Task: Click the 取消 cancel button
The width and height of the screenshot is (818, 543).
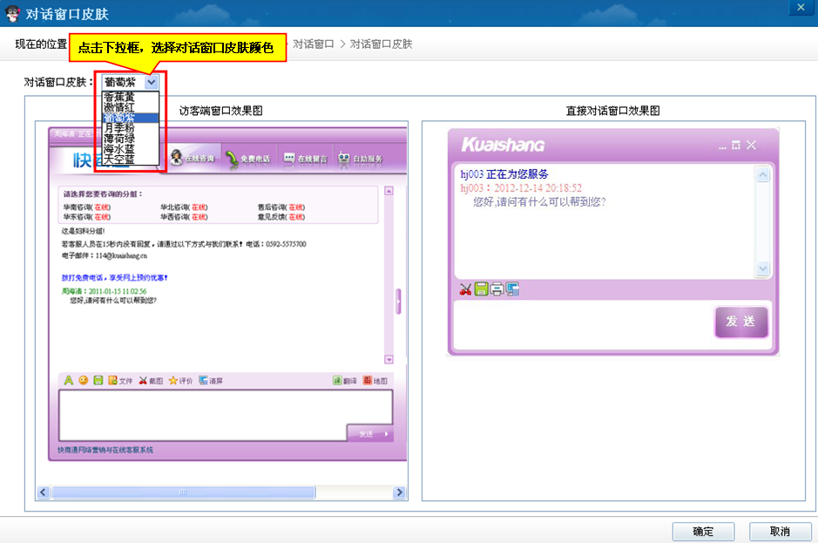Action: point(780,532)
